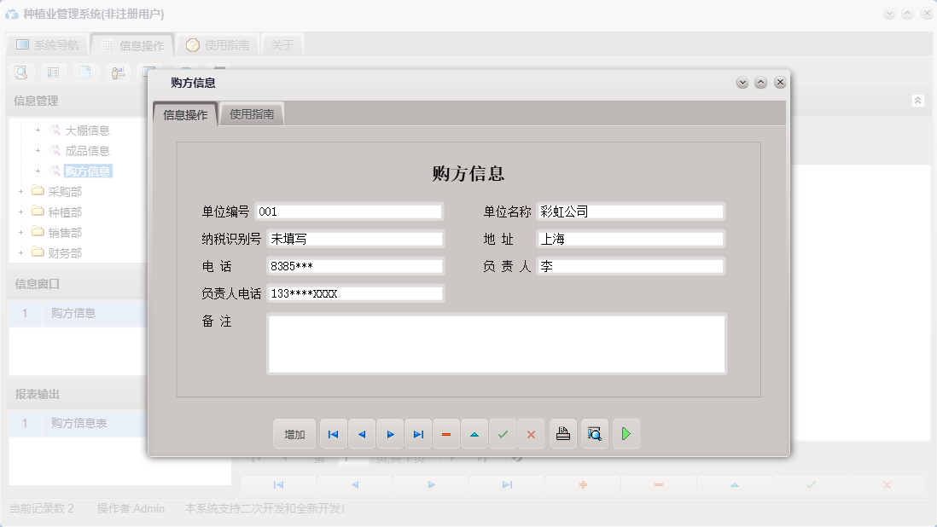Delete the record with the red minus icon
This screenshot has height=527, width=937.
(x=446, y=434)
